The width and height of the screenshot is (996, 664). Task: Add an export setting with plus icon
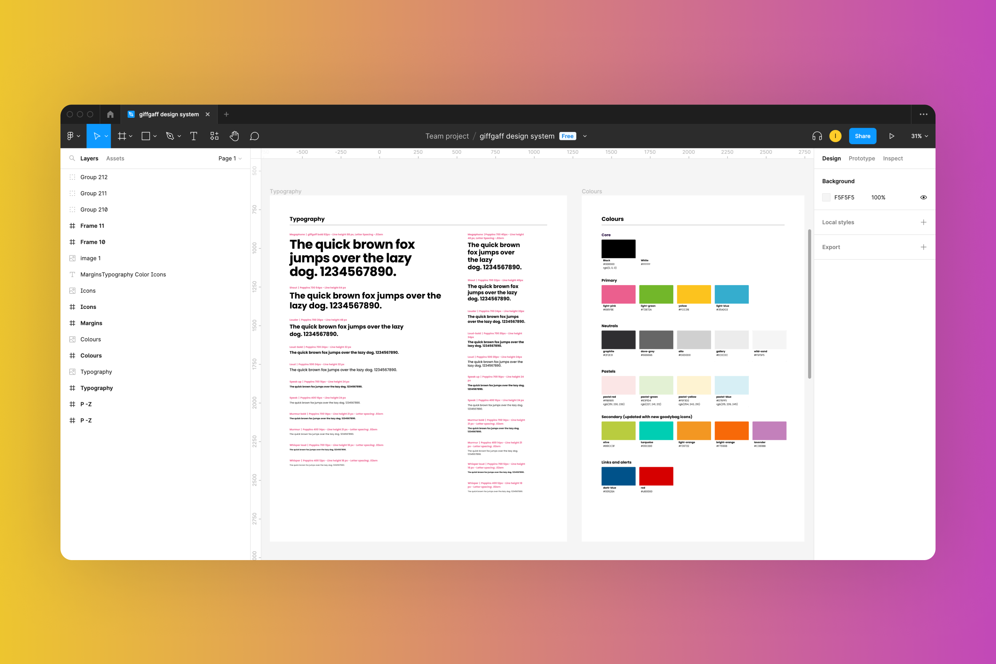pos(924,247)
